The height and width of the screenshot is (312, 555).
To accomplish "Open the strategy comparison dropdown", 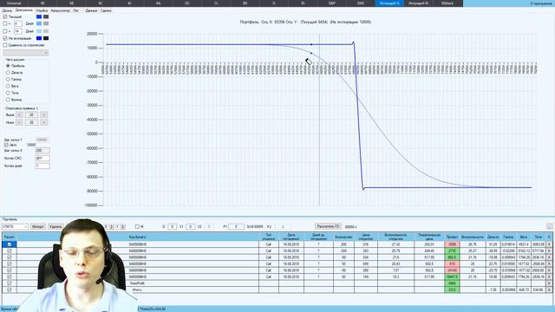I will 25,53.
